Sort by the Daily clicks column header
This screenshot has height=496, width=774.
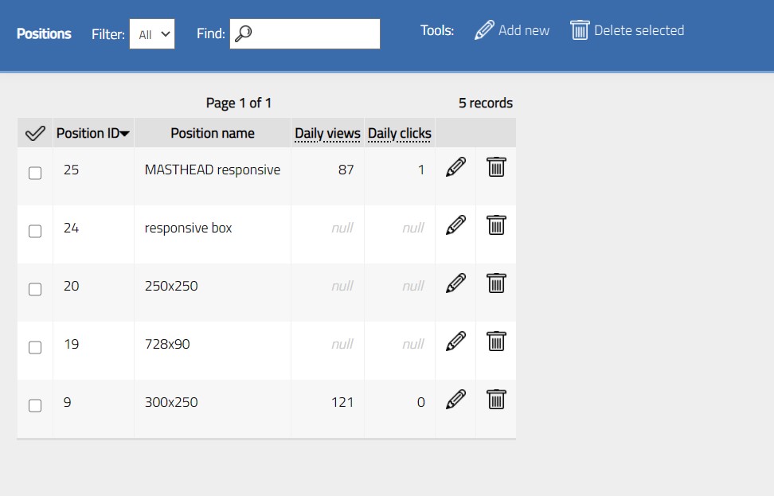coord(400,132)
